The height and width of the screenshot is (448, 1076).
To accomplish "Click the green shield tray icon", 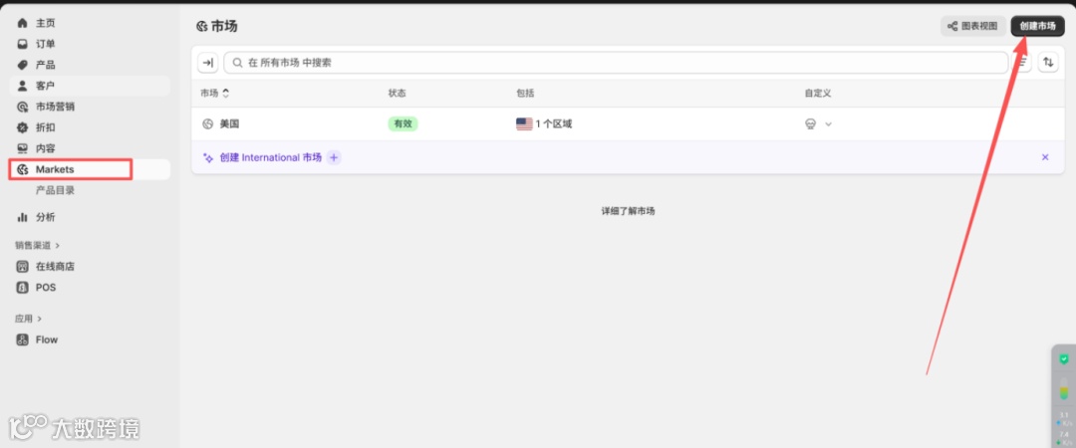I will pos(1064,358).
